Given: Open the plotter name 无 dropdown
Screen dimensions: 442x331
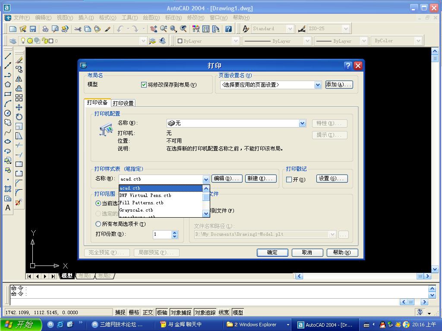Looking at the screenshot, I should click(x=303, y=123).
